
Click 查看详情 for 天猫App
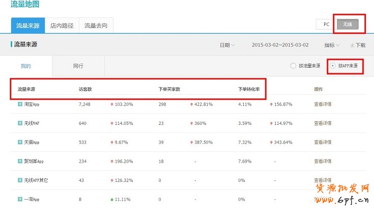tap(323, 142)
